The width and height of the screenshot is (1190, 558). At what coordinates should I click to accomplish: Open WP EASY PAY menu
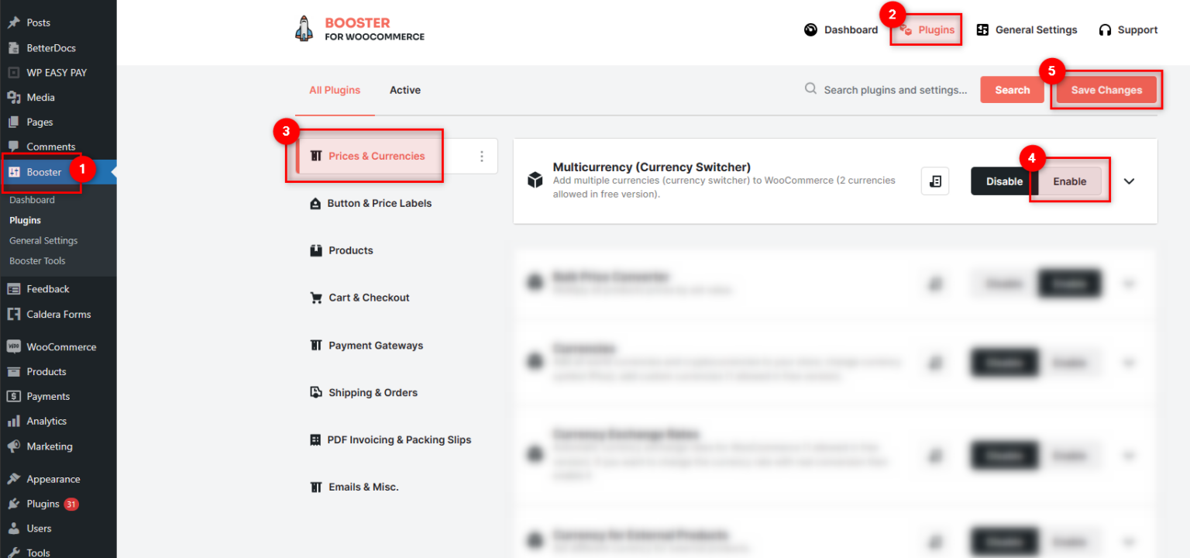(x=58, y=72)
